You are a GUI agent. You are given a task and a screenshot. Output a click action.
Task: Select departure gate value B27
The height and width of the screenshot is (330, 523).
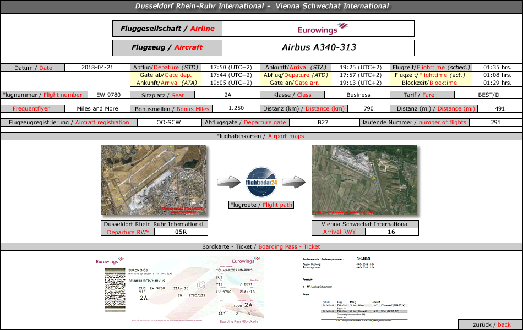point(323,122)
